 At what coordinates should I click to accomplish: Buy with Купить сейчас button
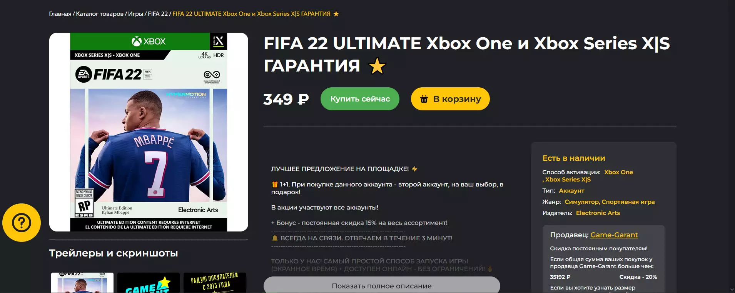pyautogui.click(x=360, y=99)
